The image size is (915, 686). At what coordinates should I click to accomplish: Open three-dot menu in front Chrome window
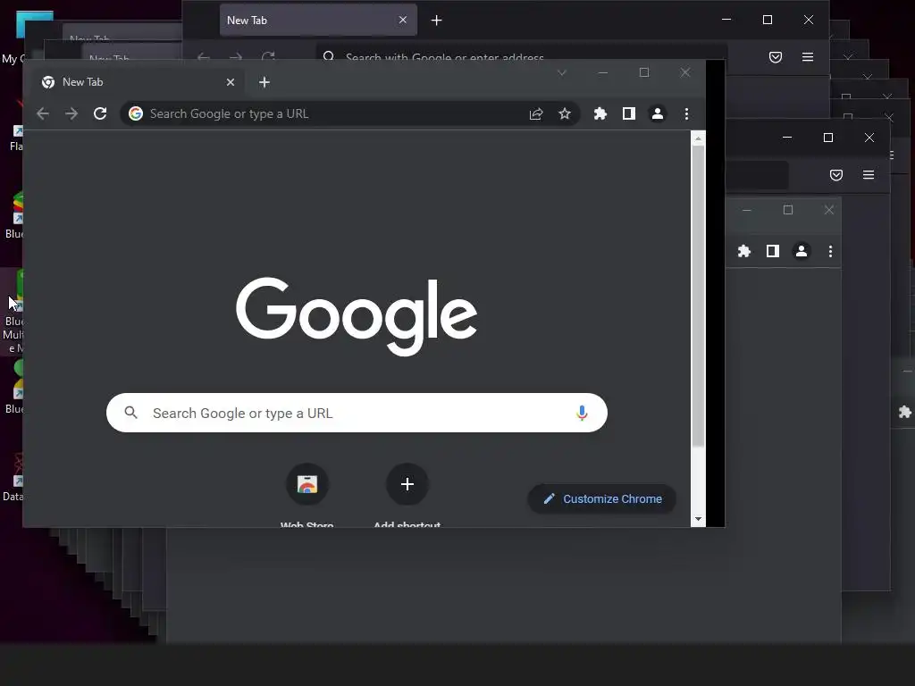pos(686,113)
